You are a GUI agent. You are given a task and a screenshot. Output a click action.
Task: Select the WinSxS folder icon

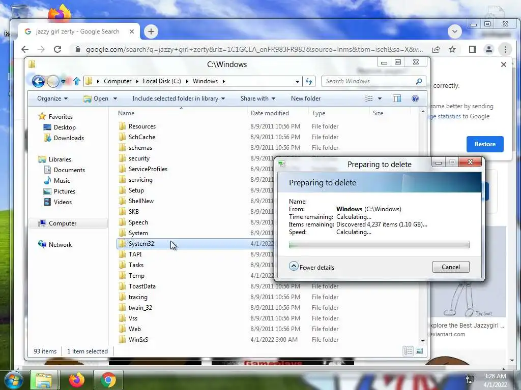pos(122,339)
